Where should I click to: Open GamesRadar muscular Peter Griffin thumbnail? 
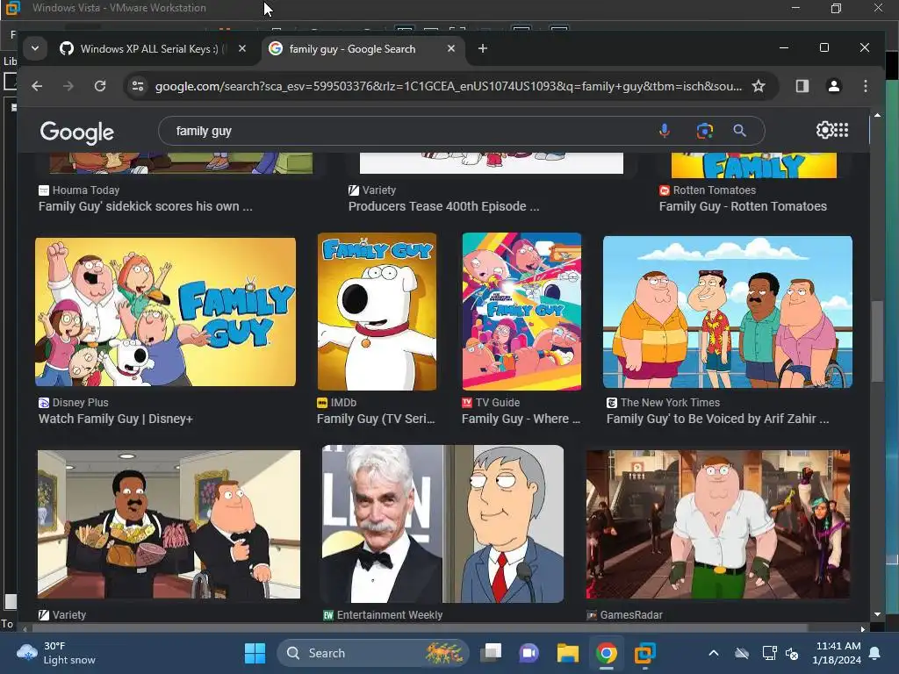718,525
